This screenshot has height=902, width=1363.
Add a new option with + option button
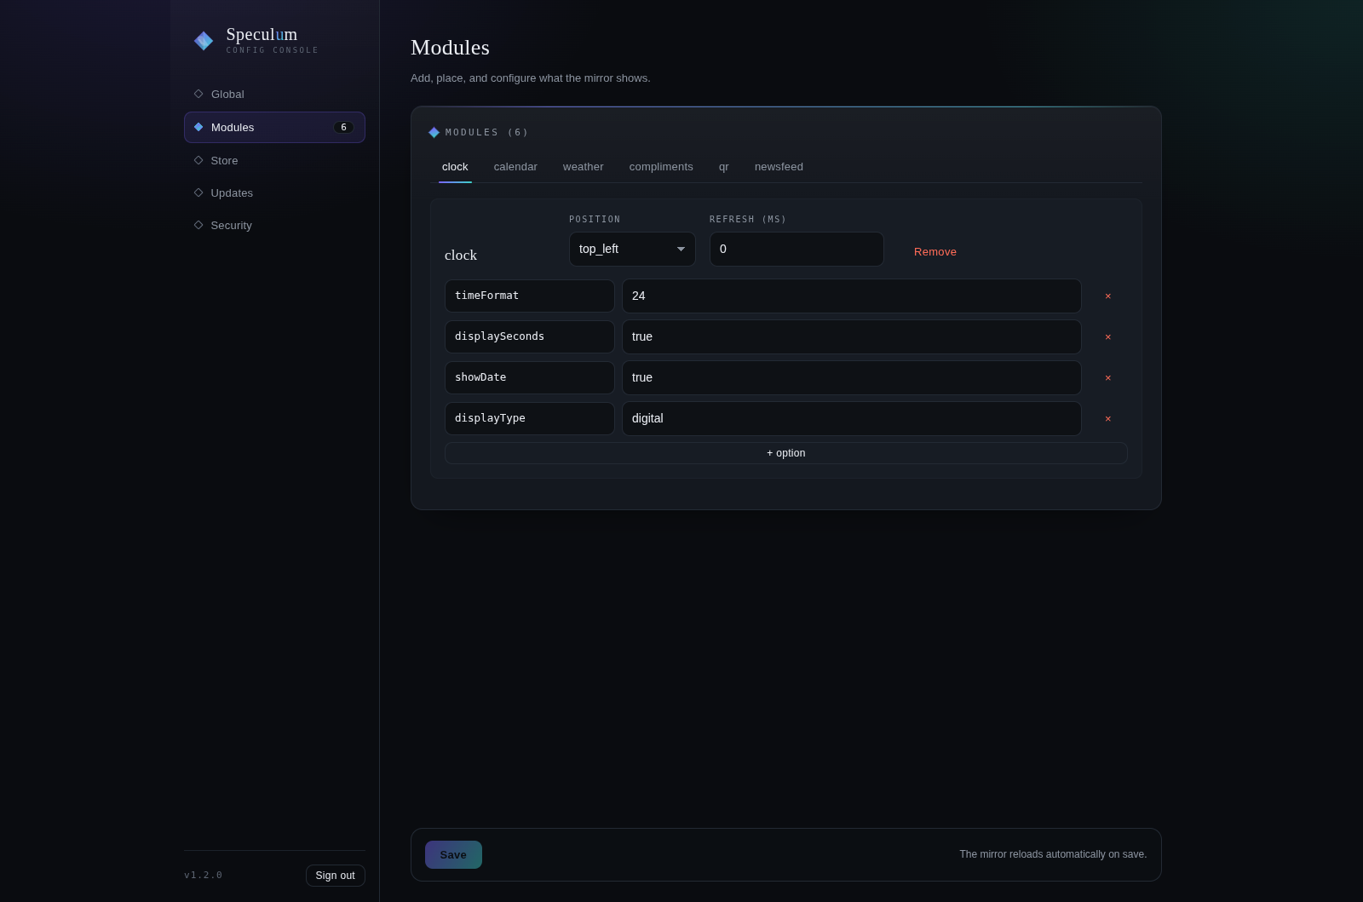click(x=786, y=453)
